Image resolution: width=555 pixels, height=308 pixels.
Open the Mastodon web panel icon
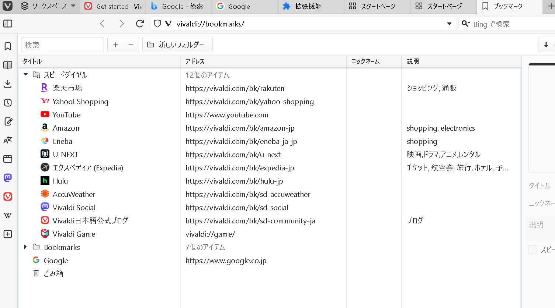click(x=8, y=178)
